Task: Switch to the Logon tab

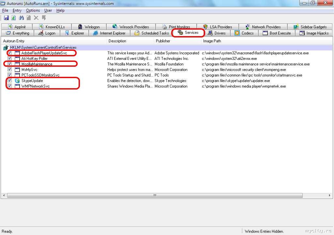Action: click(x=47, y=33)
